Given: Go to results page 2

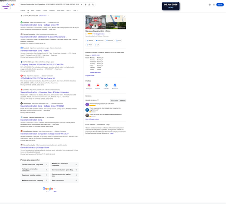Looking at the screenshot, I should point(48,191).
